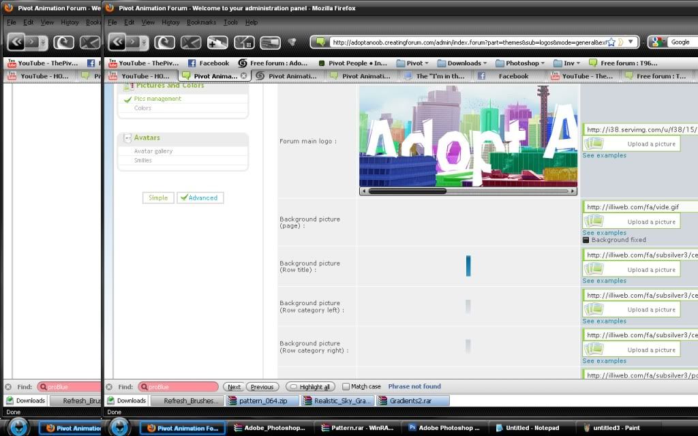Close the Find bar in the main window
The height and width of the screenshot is (436, 698).
pyautogui.click(x=109, y=387)
